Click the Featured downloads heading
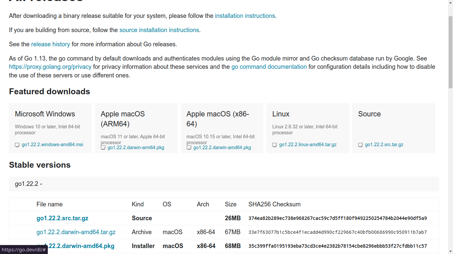The height and width of the screenshot is (254, 453). (x=49, y=92)
